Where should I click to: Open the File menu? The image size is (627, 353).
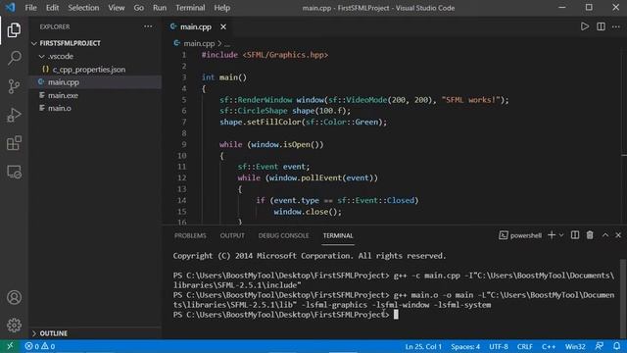30,8
